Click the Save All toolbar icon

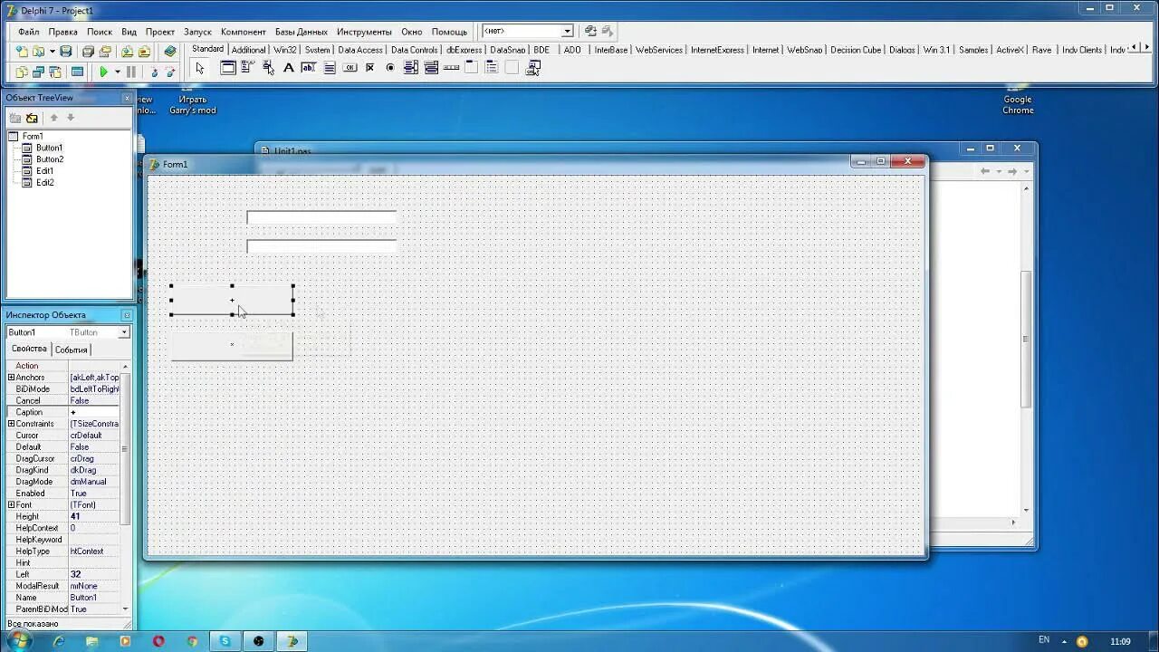click(88, 52)
